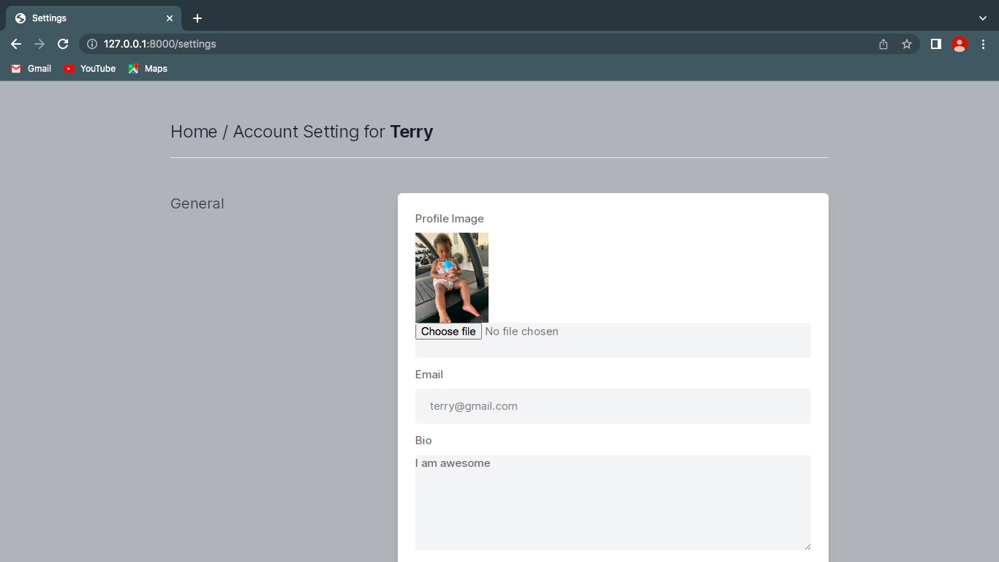The width and height of the screenshot is (999, 562).
Task: Reload the settings page
Action: tap(63, 44)
